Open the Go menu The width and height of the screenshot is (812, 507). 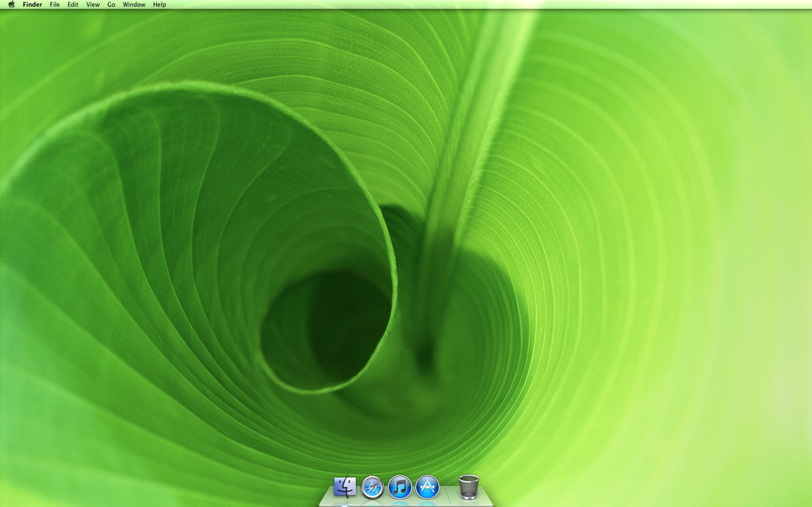click(111, 4)
